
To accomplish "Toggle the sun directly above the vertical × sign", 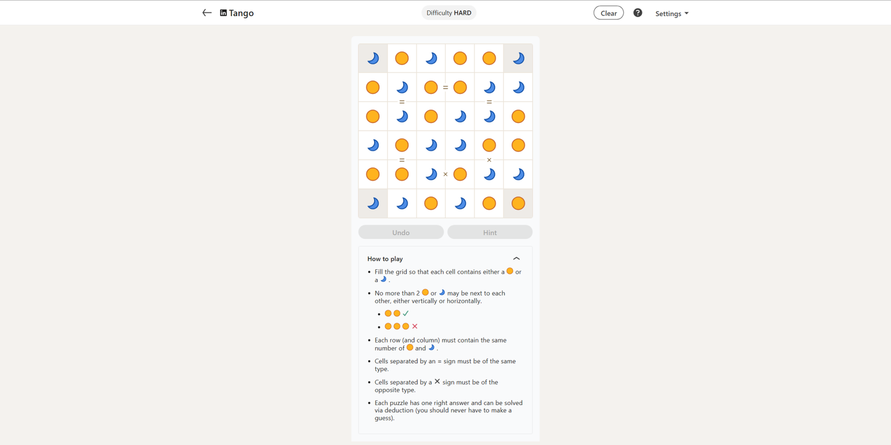I will click(x=489, y=145).
